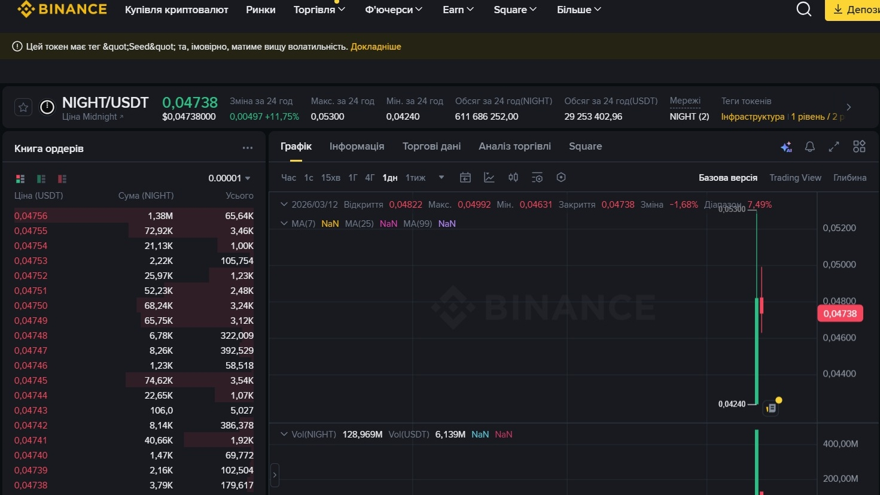Screen dimensions: 880x495
Task: Show both buy and sell orders view
Action: click(x=20, y=179)
